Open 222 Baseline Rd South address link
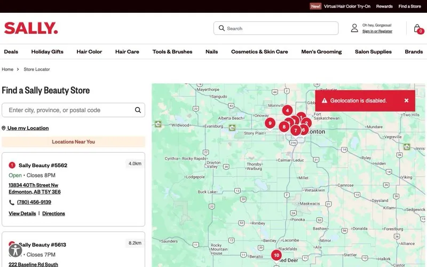The width and height of the screenshot is (427, 267). 33,264
